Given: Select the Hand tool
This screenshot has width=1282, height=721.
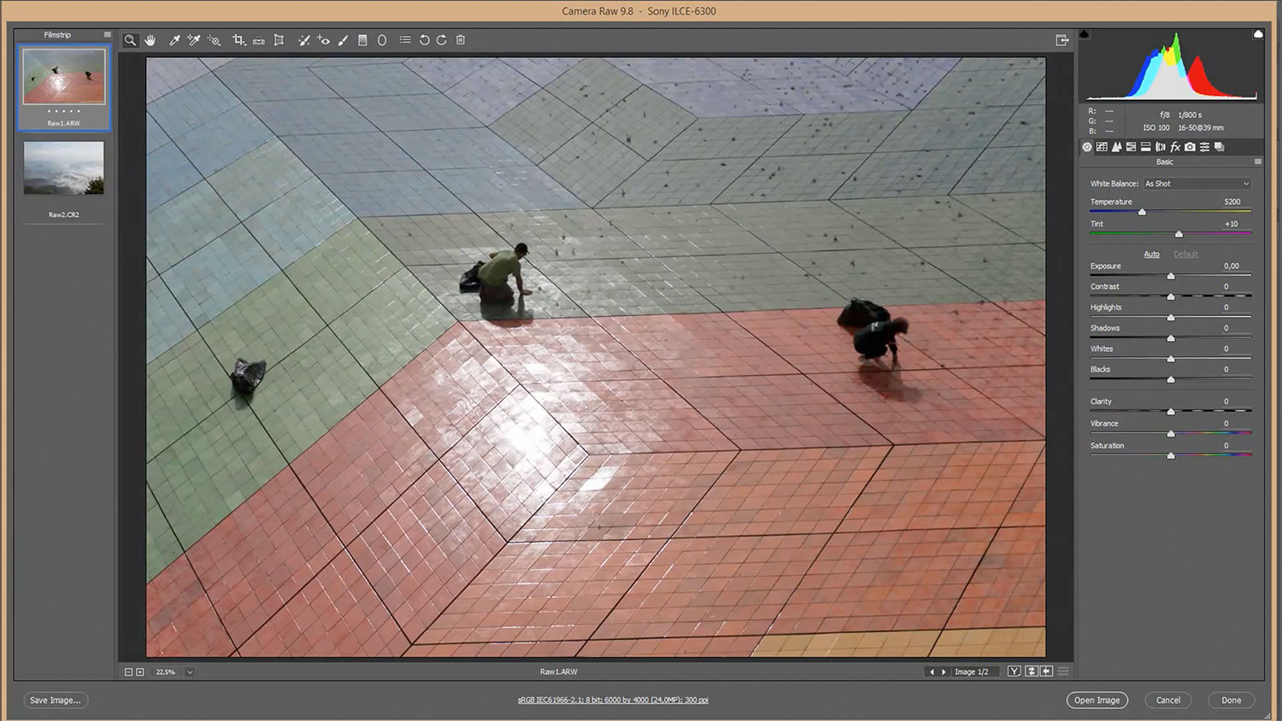Looking at the screenshot, I should [x=150, y=40].
